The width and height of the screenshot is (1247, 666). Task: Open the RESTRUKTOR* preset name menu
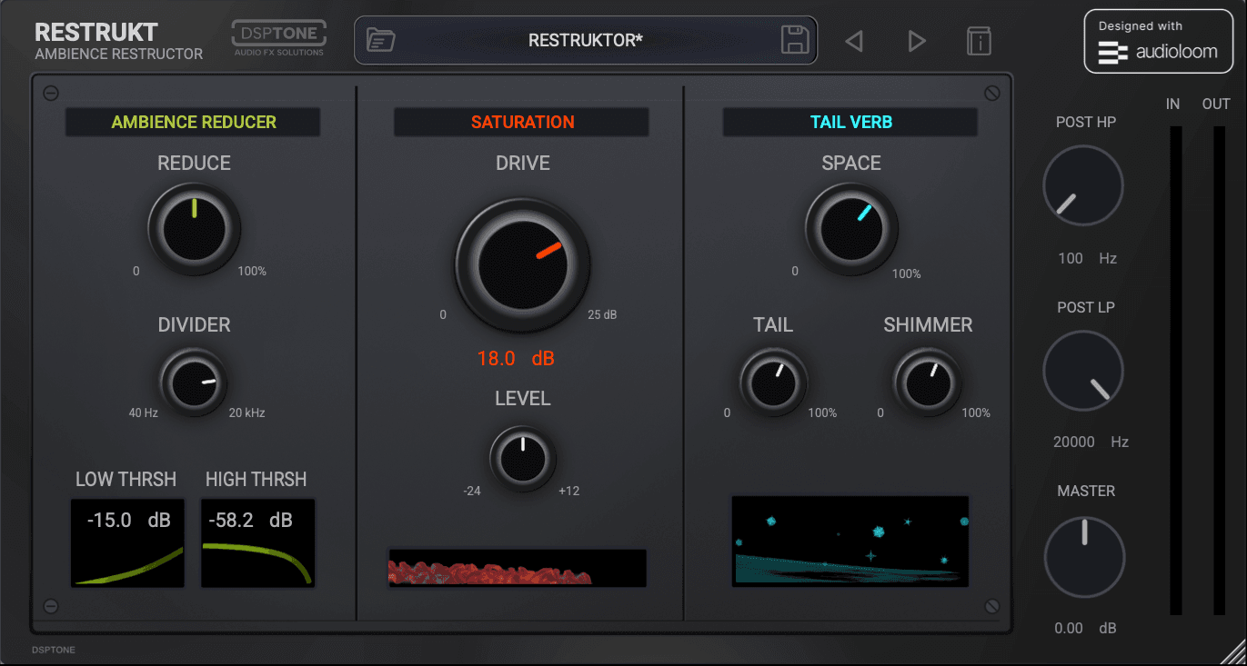586,40
